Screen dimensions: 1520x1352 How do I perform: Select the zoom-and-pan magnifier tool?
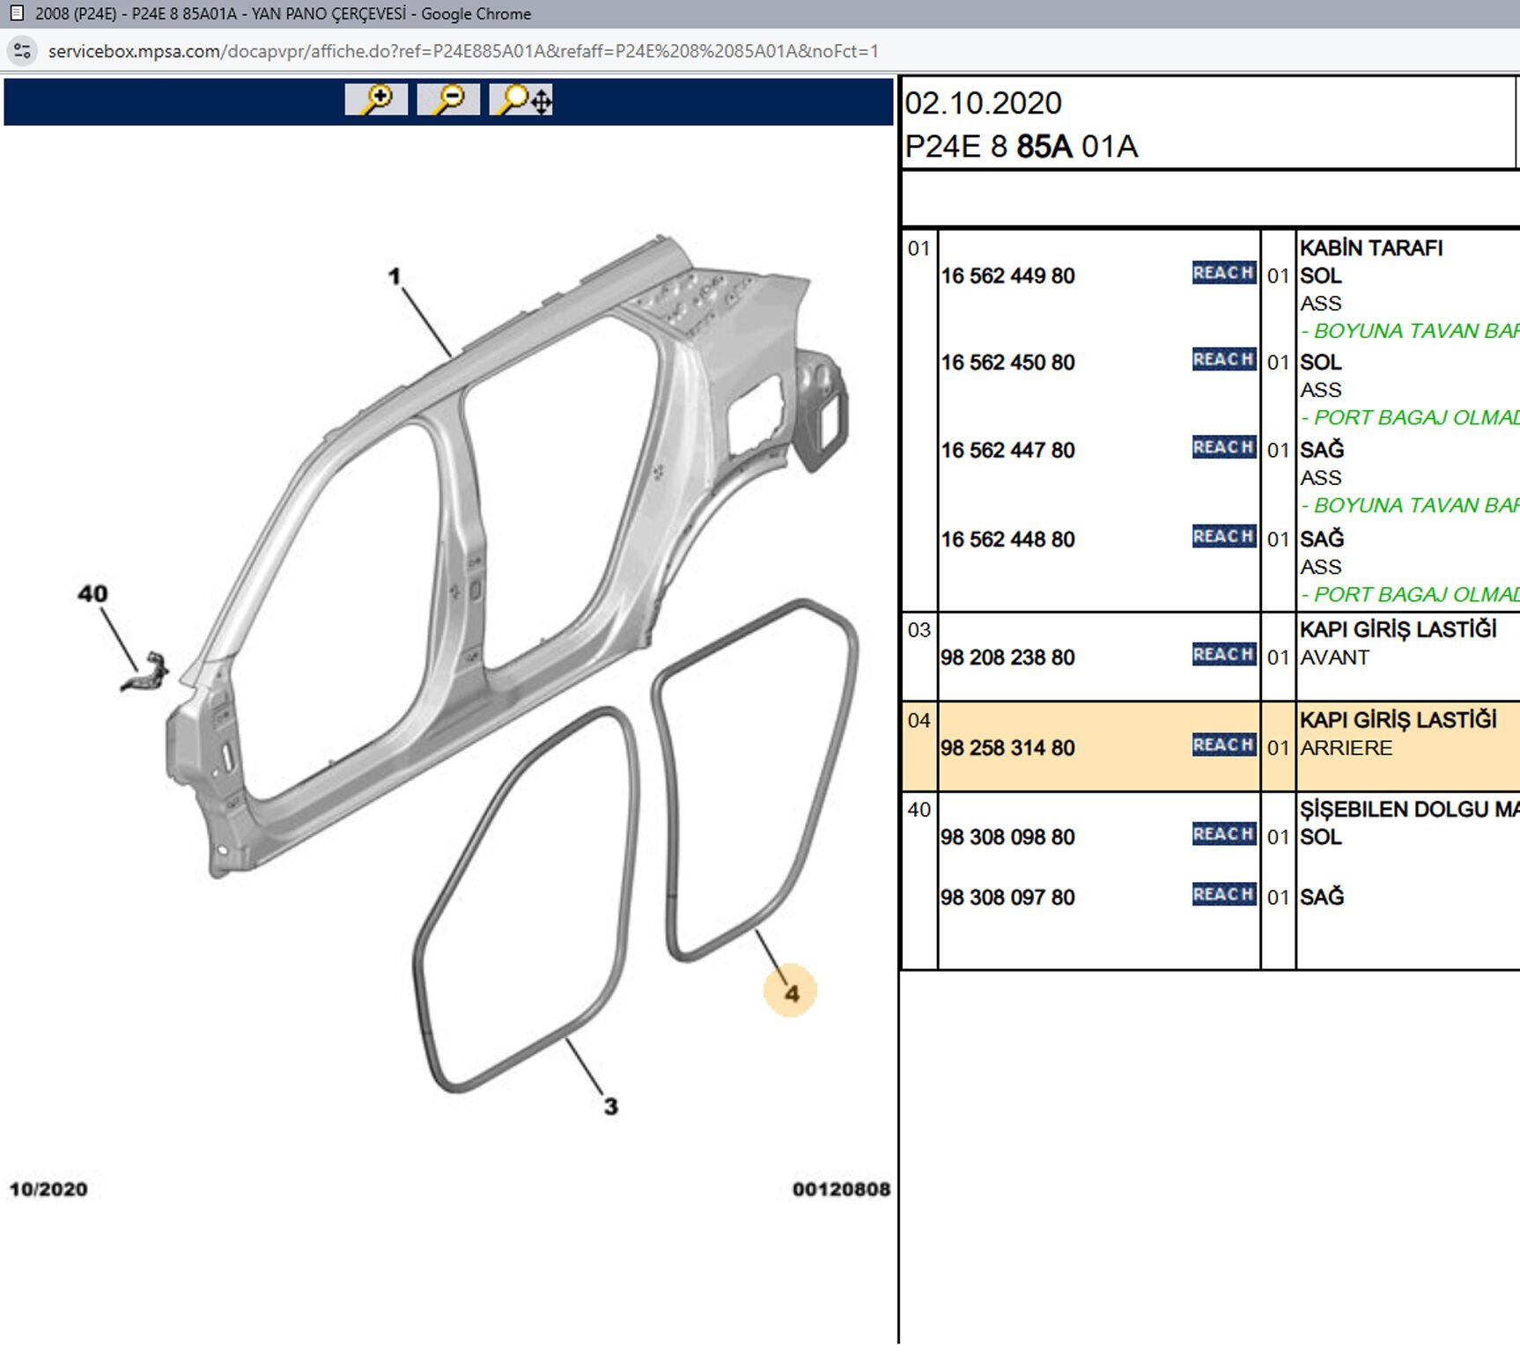click(x=521, y=99)
